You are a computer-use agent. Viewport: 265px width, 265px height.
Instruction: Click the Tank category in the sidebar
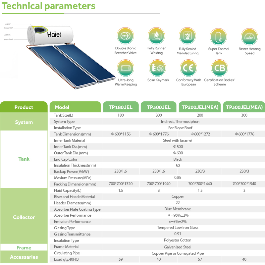24,159
